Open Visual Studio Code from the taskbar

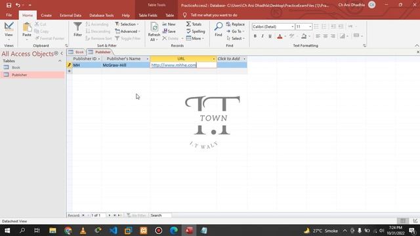point(114,230)
